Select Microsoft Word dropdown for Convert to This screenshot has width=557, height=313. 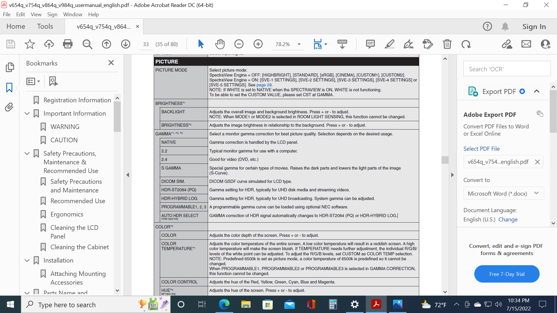[x=502, y=193]
